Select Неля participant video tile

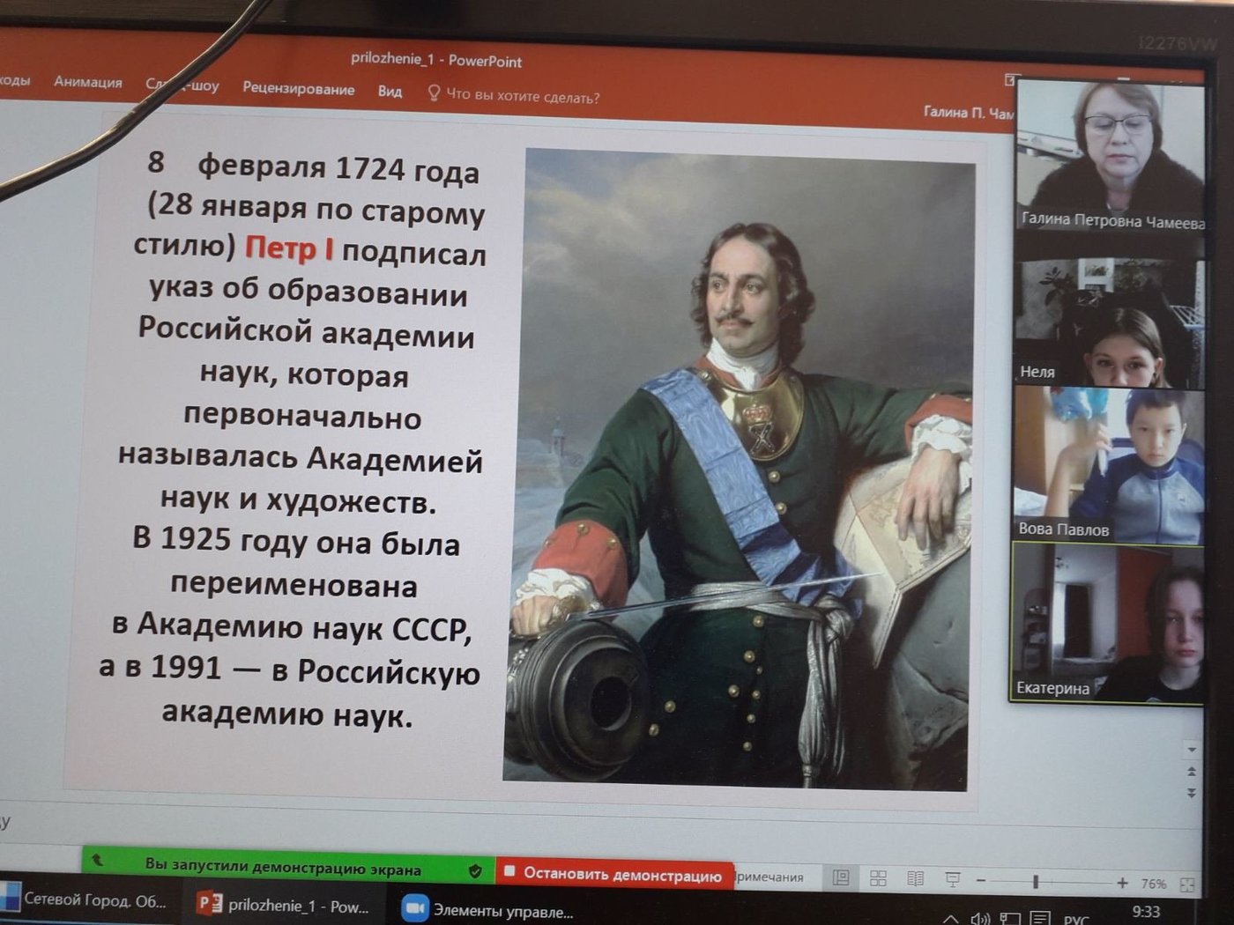pos(1109,322)
